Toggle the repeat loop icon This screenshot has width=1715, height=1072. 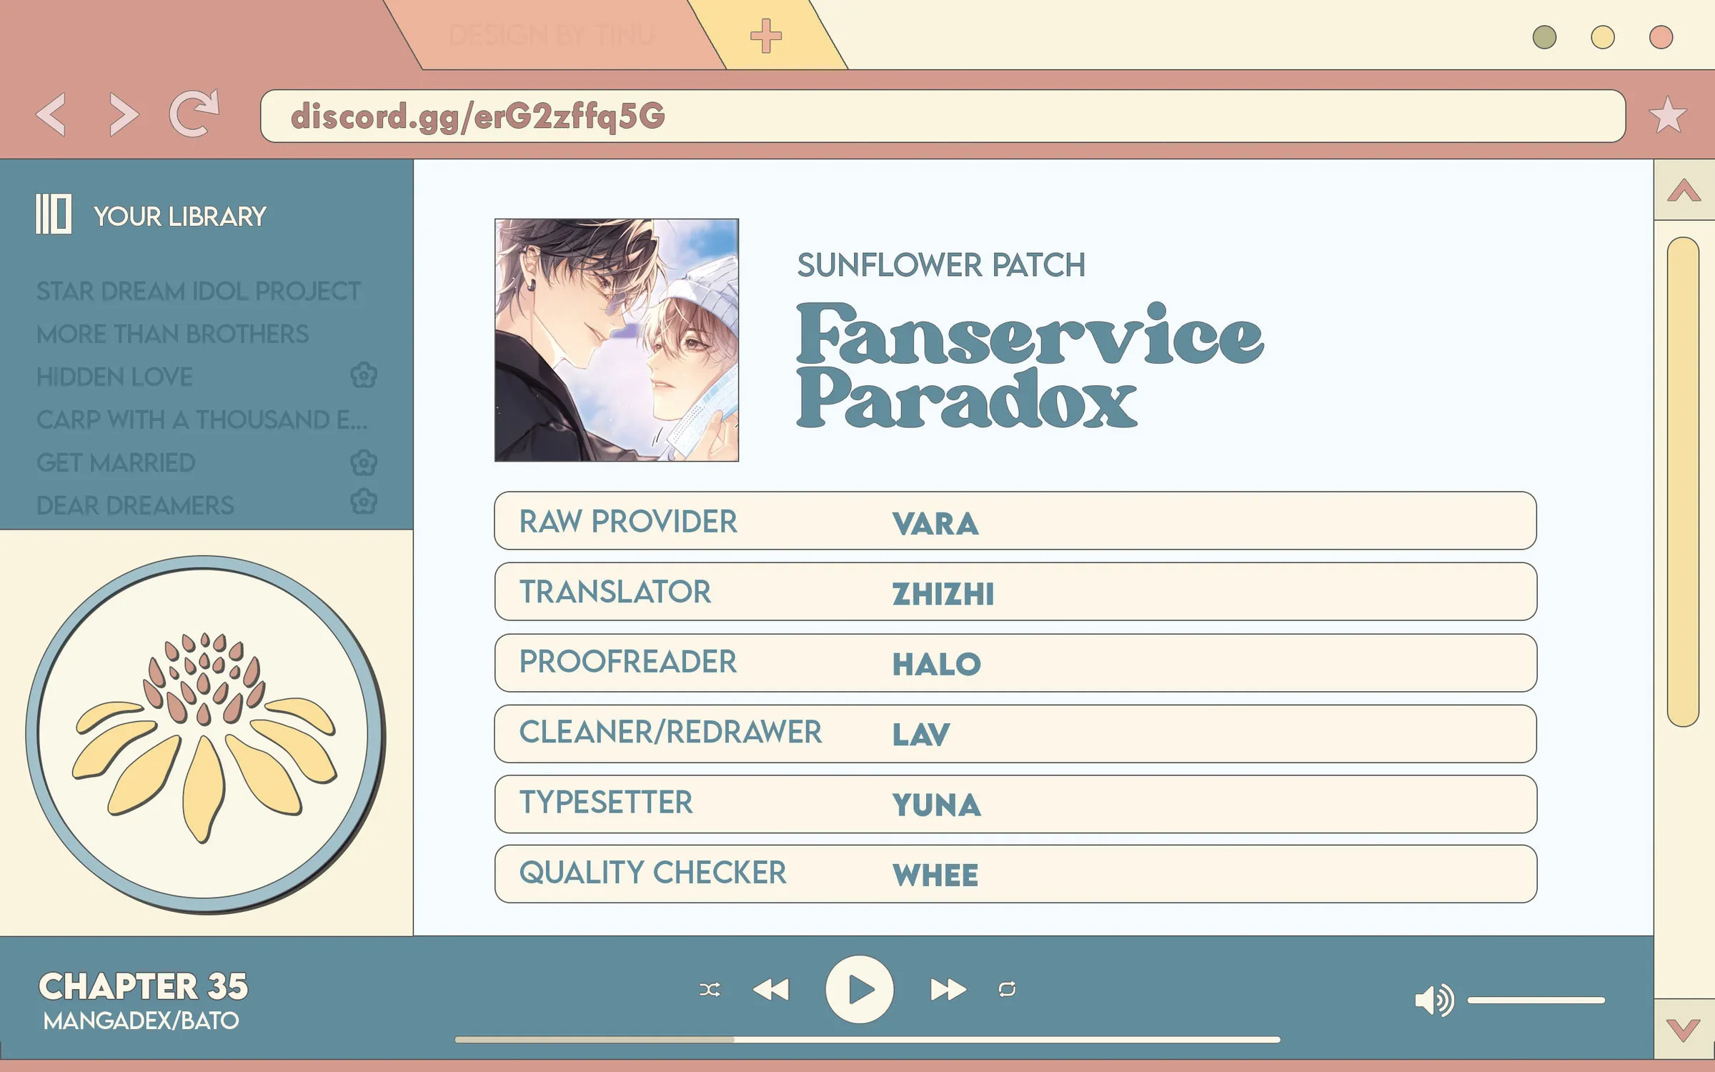(1007, 989)
